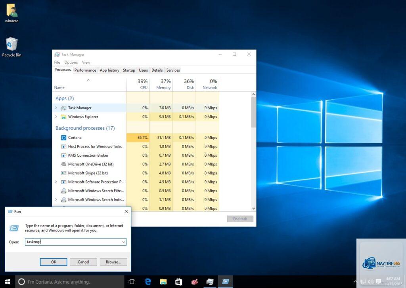Open the winaero folder on desktop
406x288 pixels.
tap(11, 13)
